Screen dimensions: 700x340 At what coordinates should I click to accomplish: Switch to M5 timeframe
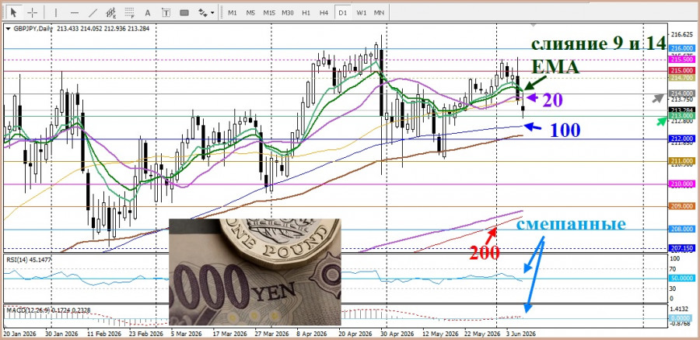[251, 12]
